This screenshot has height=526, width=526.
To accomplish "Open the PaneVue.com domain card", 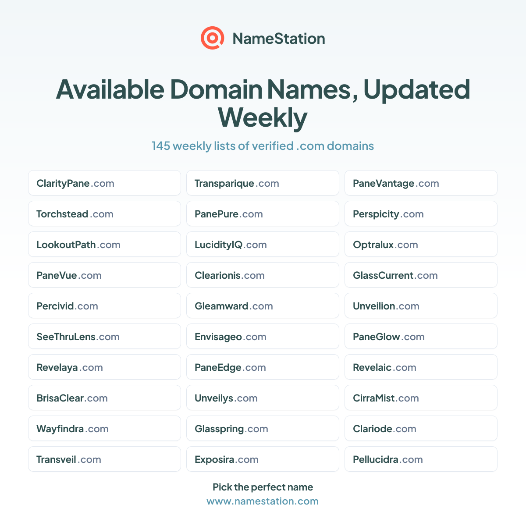I will click(x=104, y=275).
